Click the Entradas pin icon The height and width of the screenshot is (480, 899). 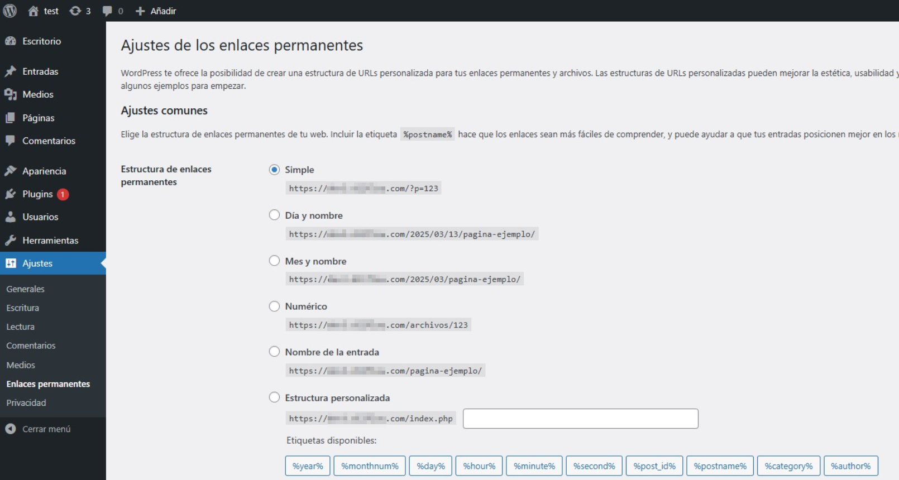point(11,71)
